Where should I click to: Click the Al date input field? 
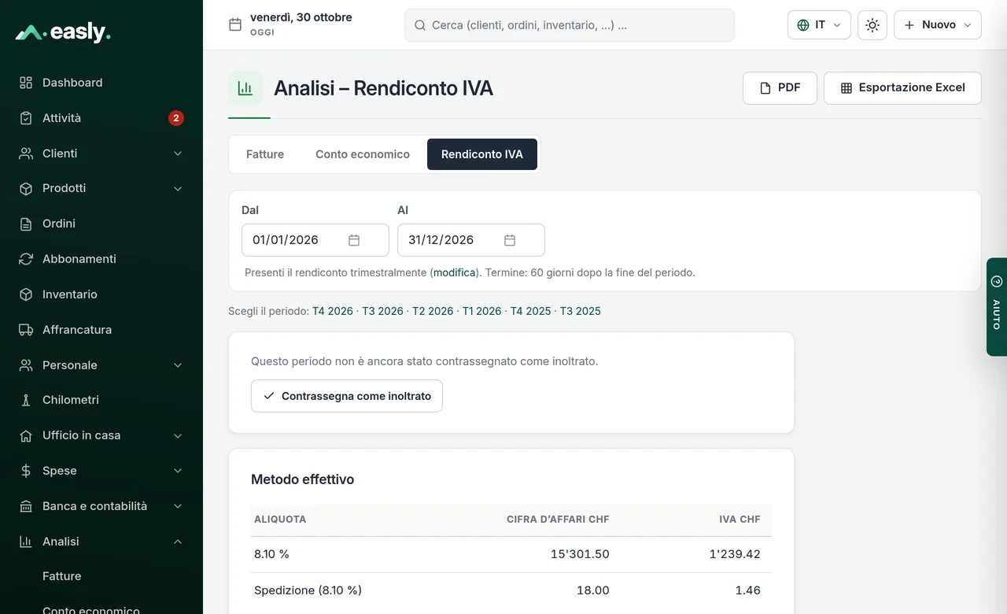471,240
